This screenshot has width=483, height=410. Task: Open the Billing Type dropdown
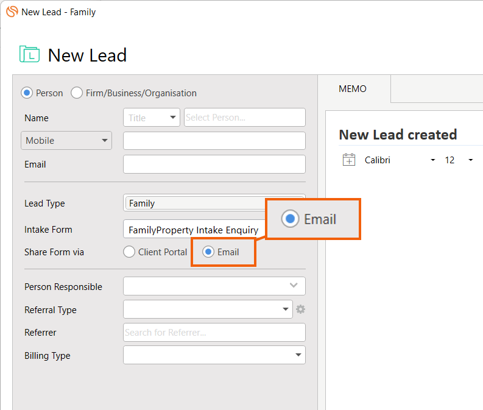(x=214, y=355)
